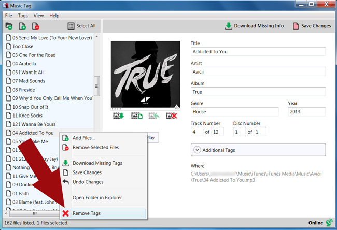Select 09 Why'd You Only Call Me
Image resolution: width=337 pixels, height=230 pixels.
pyautogui.click(x=49, y=98)
